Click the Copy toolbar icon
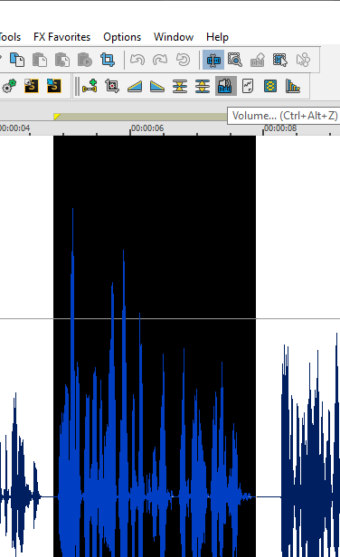 (17, 60)
